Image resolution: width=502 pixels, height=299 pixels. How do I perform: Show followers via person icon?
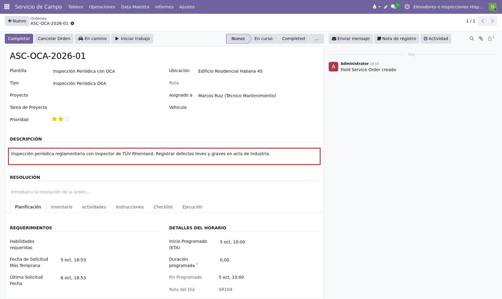[491, 38]
